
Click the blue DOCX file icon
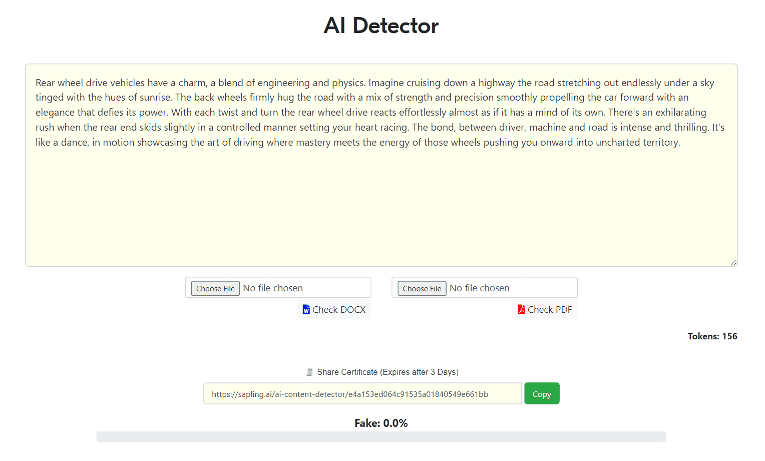tap(306, 309)
